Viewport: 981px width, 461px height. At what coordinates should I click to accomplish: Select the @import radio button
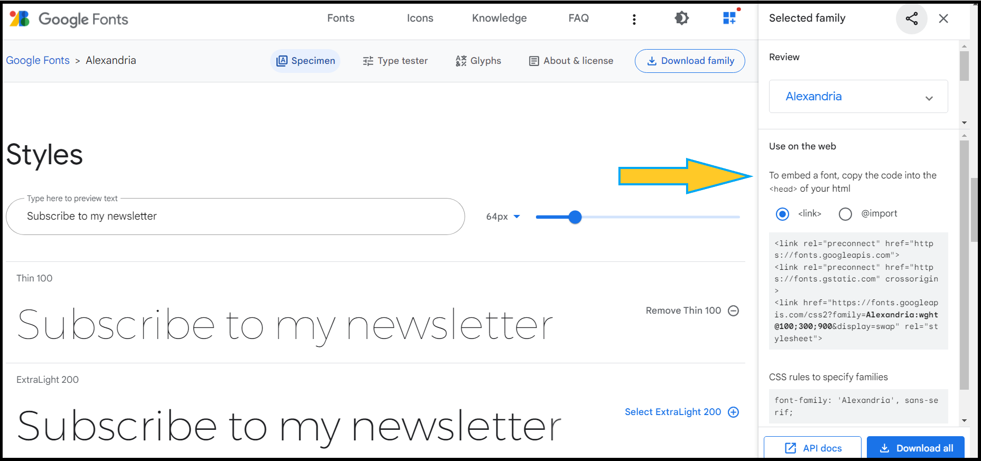point(845,214)
